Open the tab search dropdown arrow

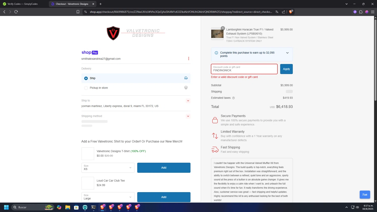coord(346,4)
